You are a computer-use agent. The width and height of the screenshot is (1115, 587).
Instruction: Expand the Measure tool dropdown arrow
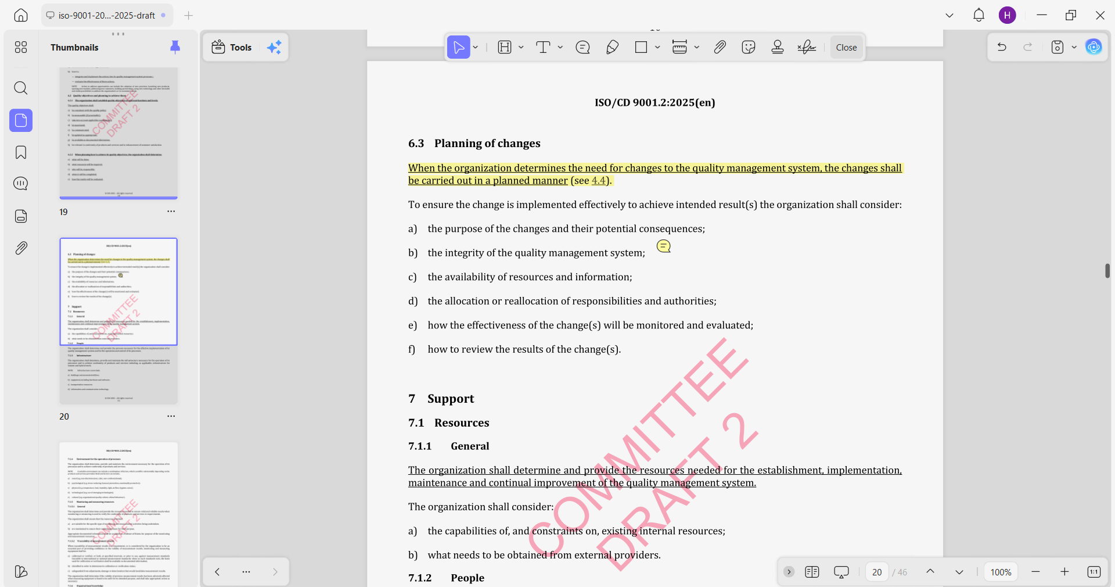pyautogui.click(x=696, y=47)
